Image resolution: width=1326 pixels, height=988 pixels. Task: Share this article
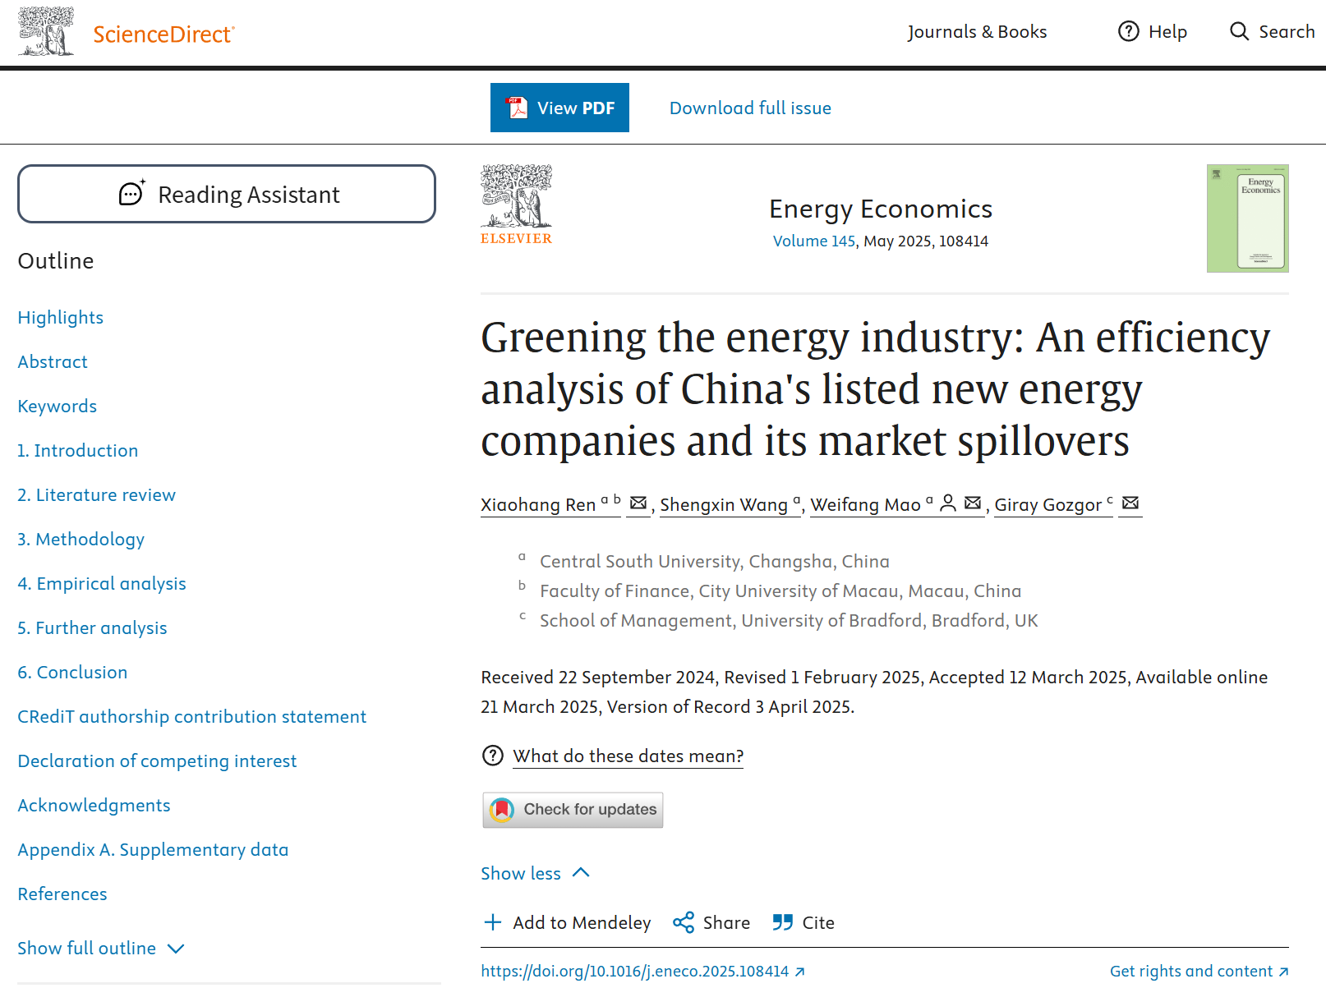pos(711,922)
